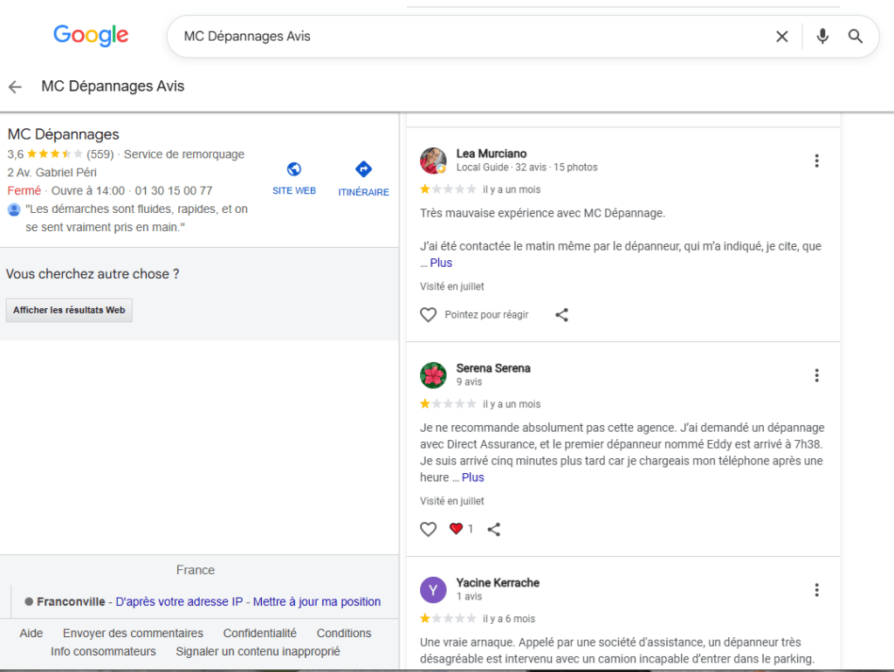The width and height of the screenshot is (894, 672).
Task: Open Conditions footer link
Action: tap(344, 634)
